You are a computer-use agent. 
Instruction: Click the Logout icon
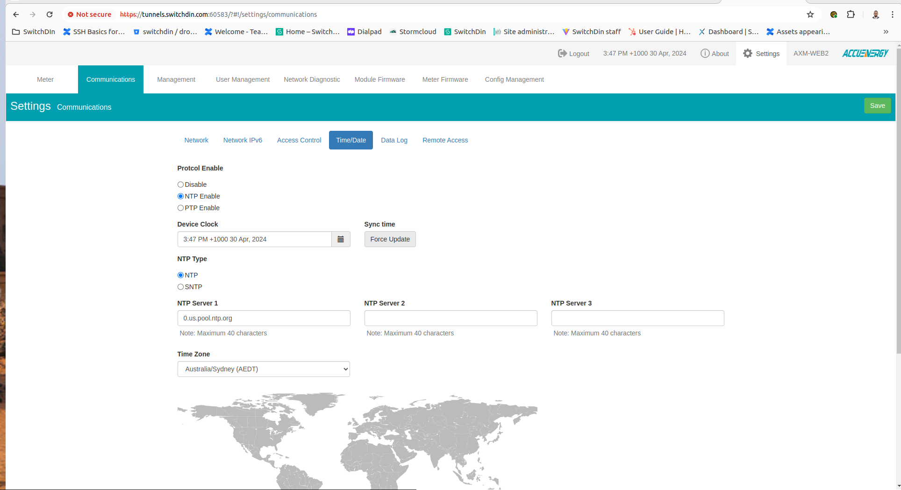pos(562,53)
